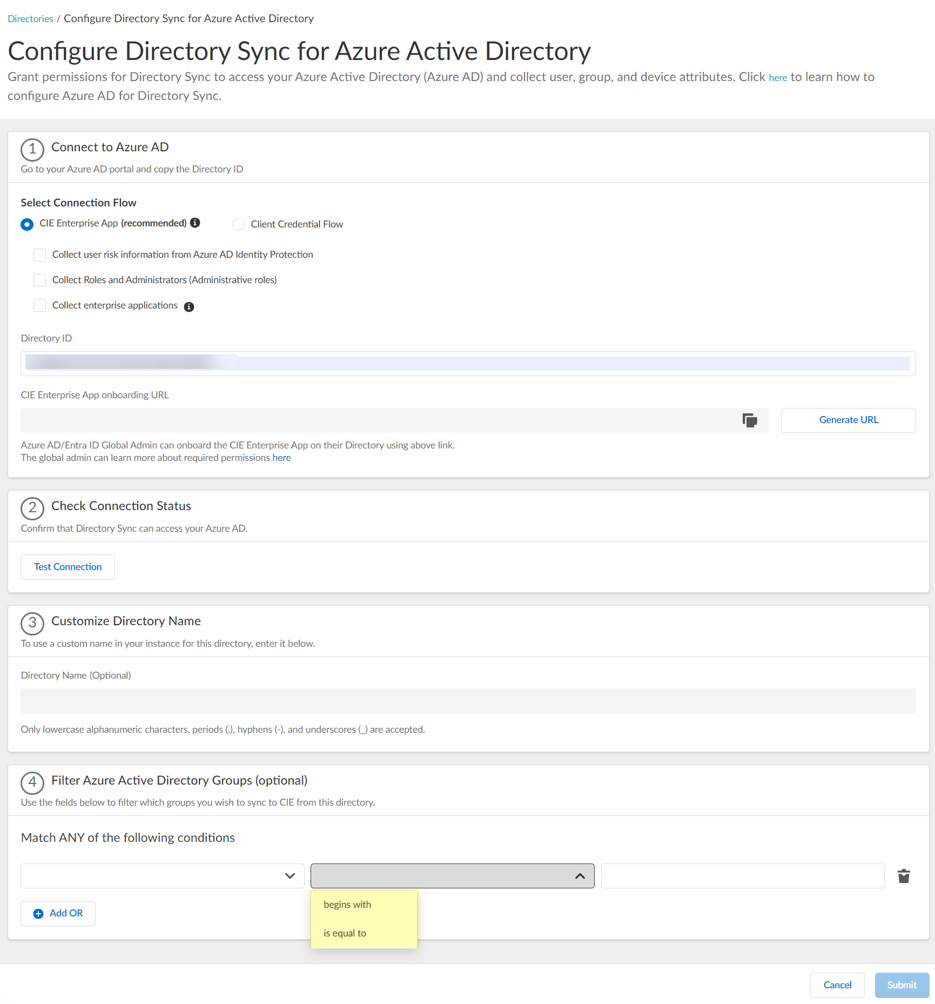
Task: Click the info icon beside CIE Enterprise App
Action: pos(195,223)
